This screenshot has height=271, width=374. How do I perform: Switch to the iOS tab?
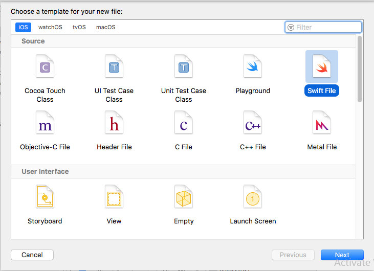[x=23, y=27]
